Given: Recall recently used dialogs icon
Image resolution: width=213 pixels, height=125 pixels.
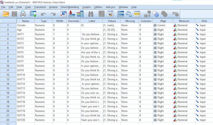Looking at the screenshot, I should 33,14.
